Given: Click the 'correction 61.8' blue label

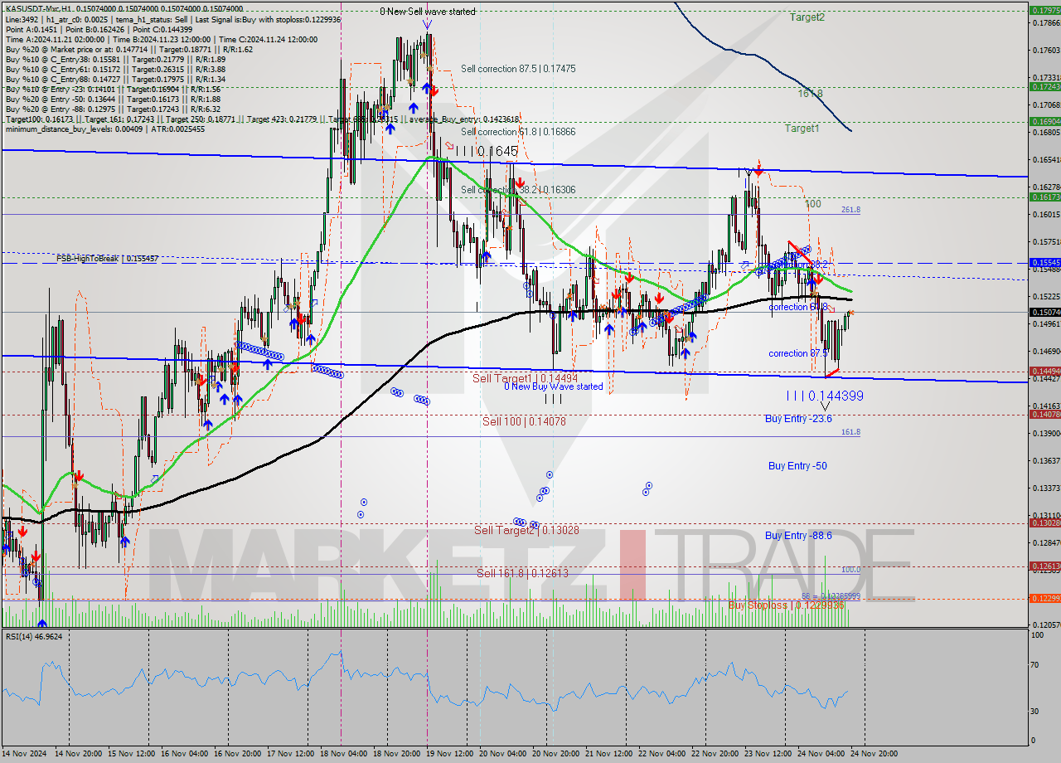Looking at the screenshot, I should (x=799, y=307).
